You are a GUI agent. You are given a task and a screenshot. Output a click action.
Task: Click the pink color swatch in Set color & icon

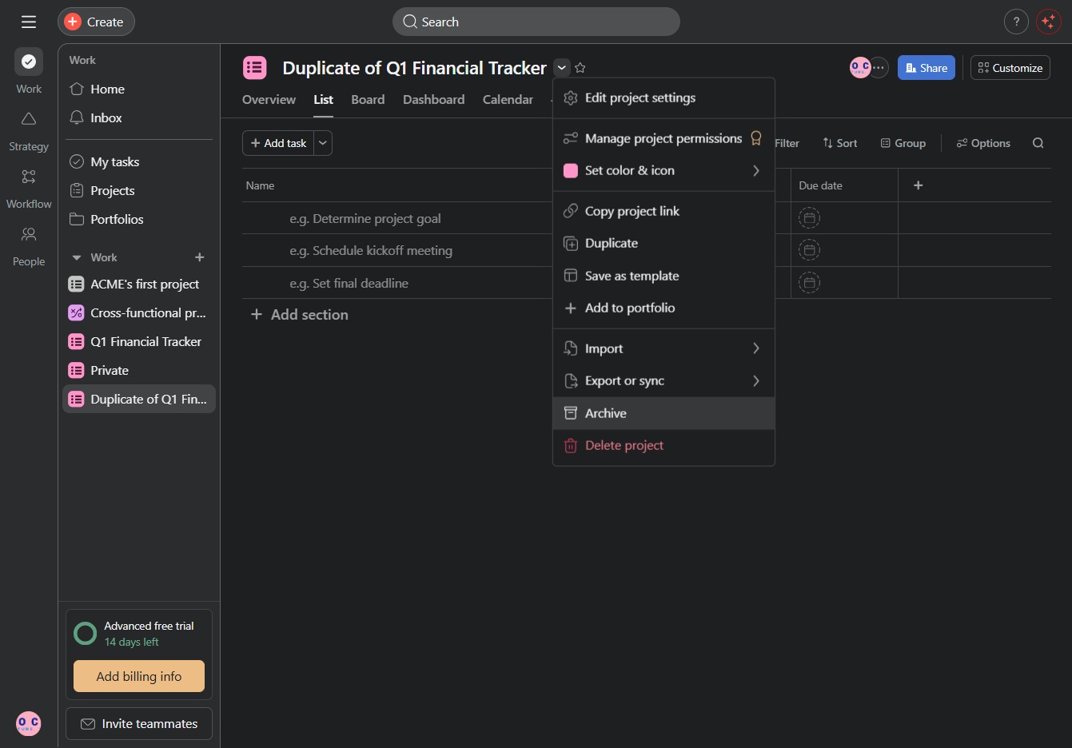pos(571,170)
